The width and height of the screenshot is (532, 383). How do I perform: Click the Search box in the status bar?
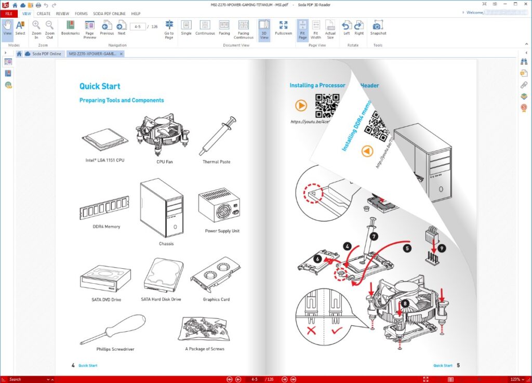coord(26,379)
